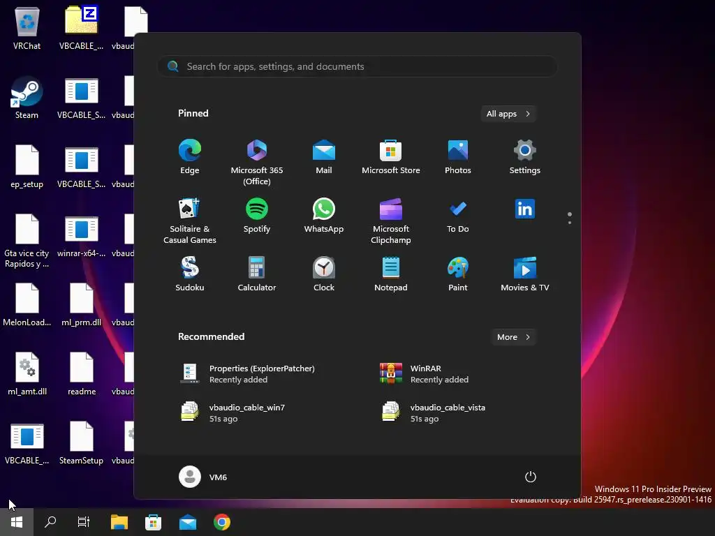The height and width of the screenshot is (536, 715).
Task: Select MelonLoad... desktop file
Action: tap(27, 305)
